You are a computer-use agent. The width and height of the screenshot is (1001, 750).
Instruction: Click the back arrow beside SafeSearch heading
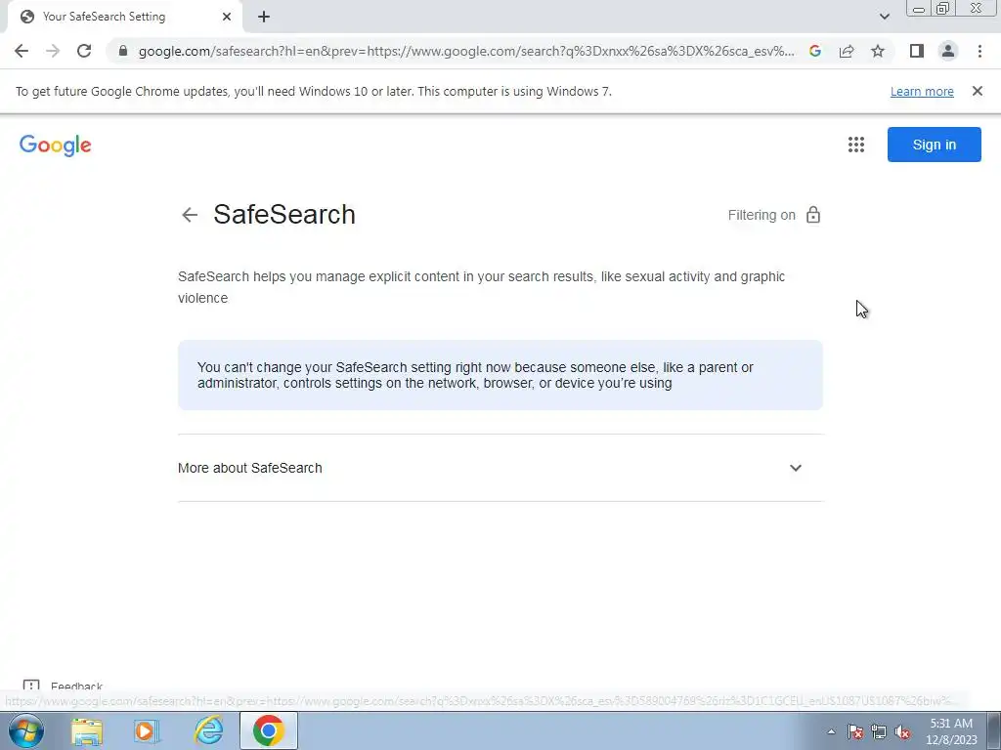point(190,215)
